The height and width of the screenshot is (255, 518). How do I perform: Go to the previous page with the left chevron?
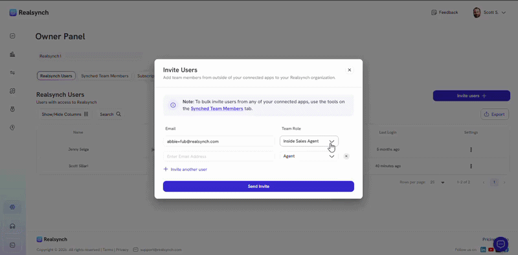[484, 182]
